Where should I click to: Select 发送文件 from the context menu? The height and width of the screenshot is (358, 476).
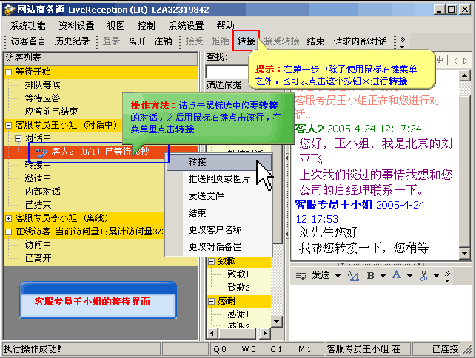click(205, 195)
